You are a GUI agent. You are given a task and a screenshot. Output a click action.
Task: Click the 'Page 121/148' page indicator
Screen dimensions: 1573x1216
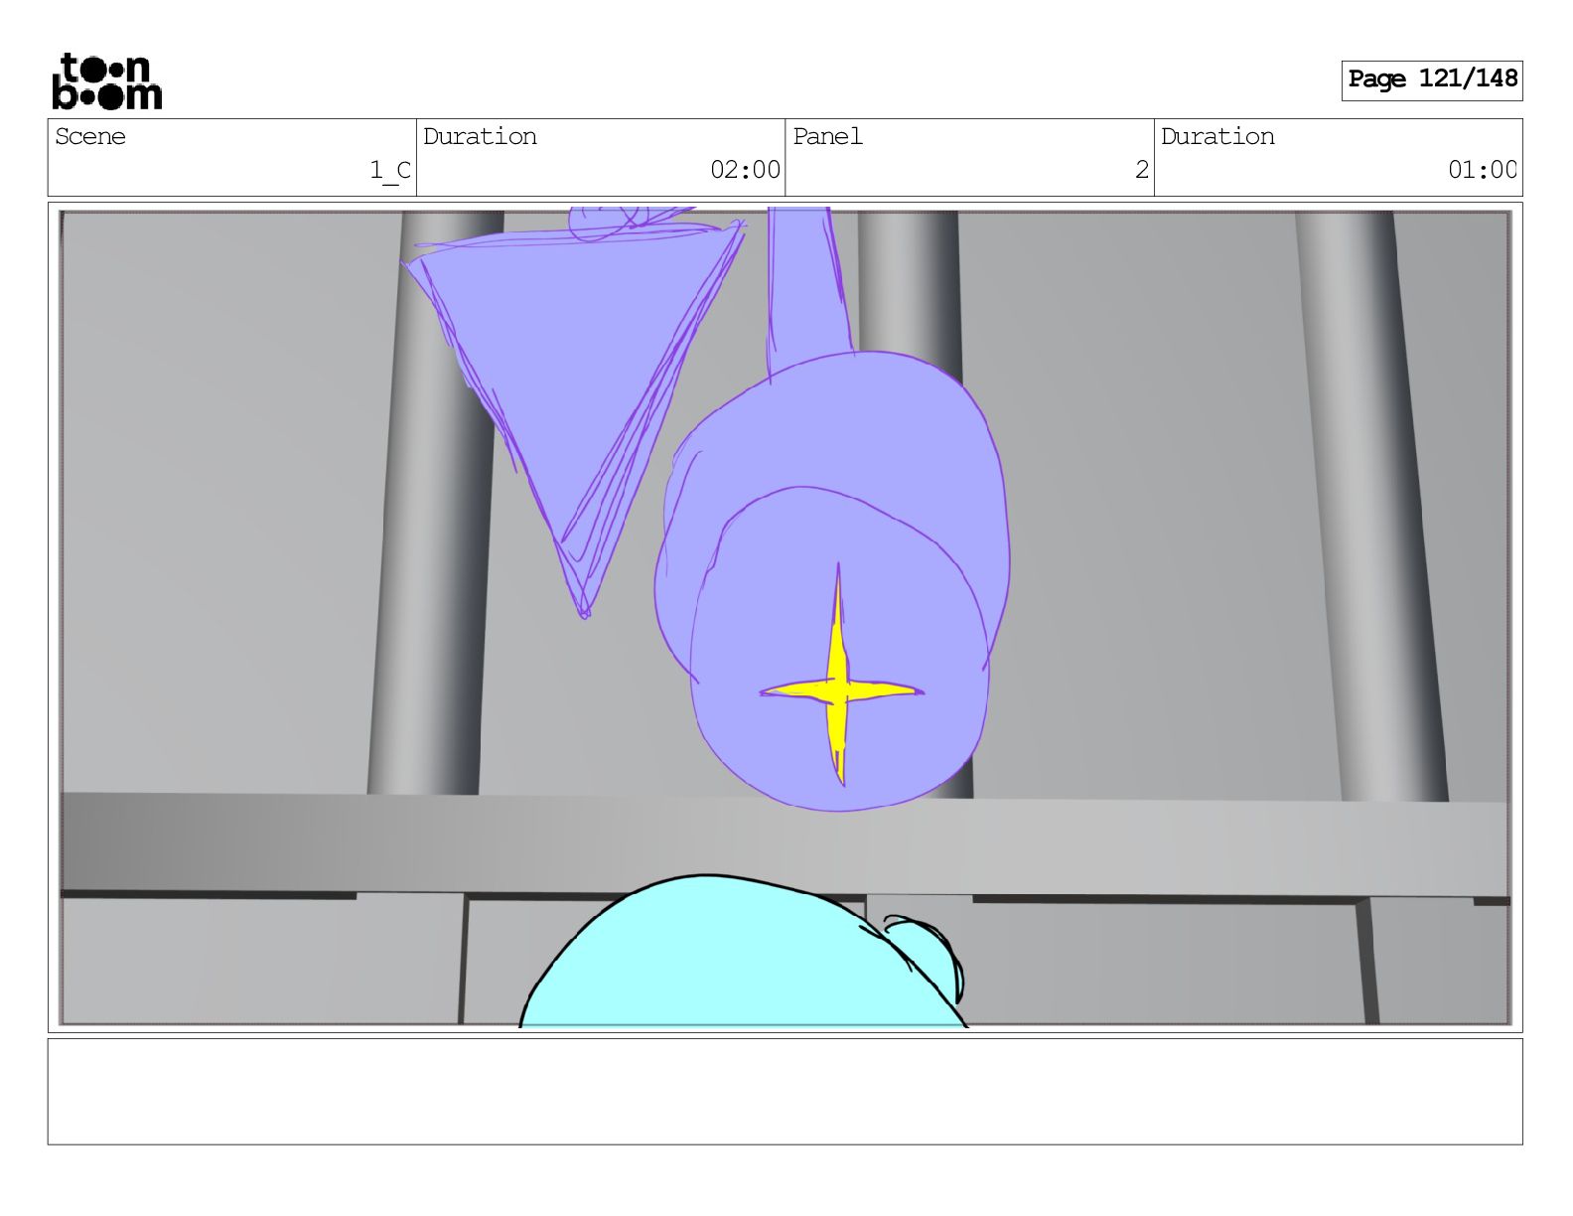pos(1431,79)
